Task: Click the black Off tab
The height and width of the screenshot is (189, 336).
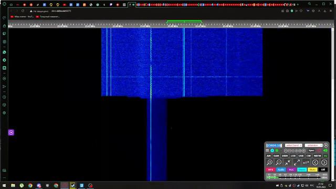Action: pos(323,170)
